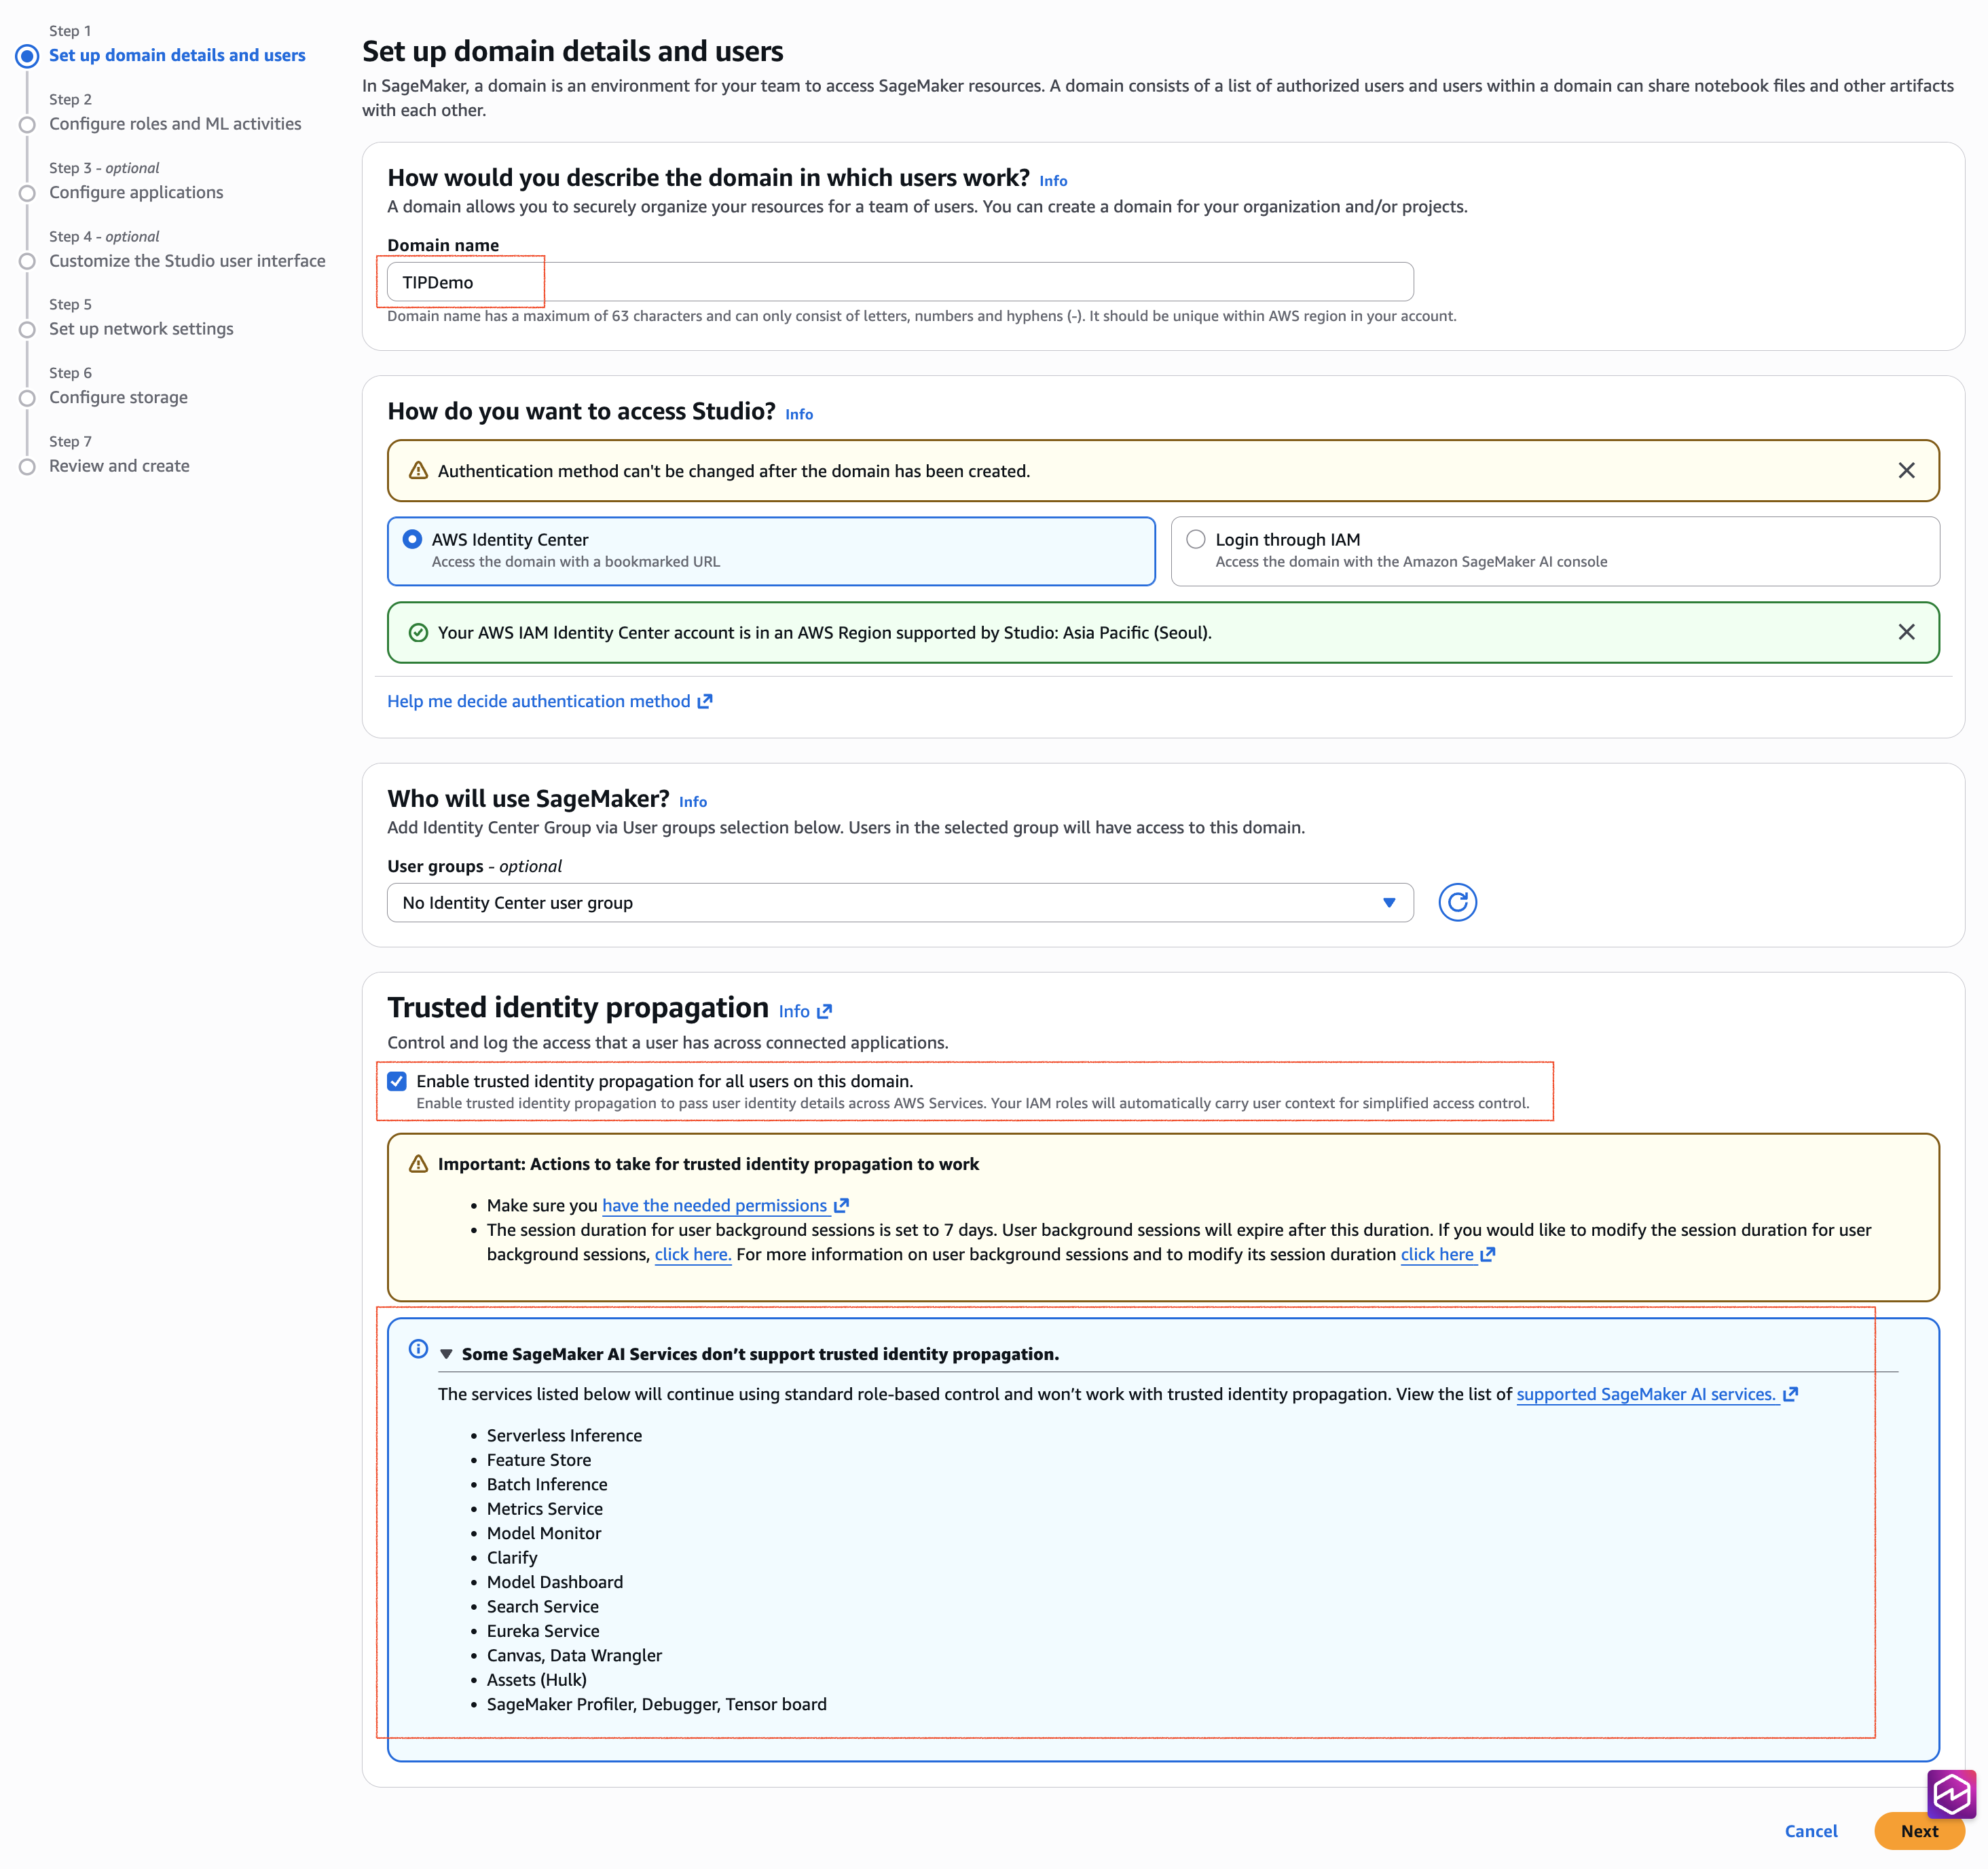Click external link icon after Help me decide

click(x=705, y=702)
